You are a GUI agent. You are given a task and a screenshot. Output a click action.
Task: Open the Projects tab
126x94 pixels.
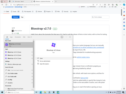[x=48, y=12]
